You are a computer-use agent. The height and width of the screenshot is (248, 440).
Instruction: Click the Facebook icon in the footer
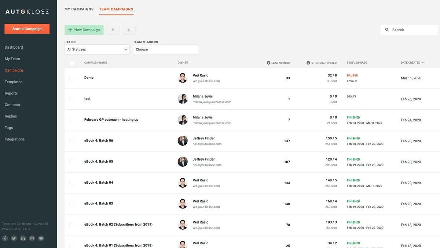click(5, 238)
